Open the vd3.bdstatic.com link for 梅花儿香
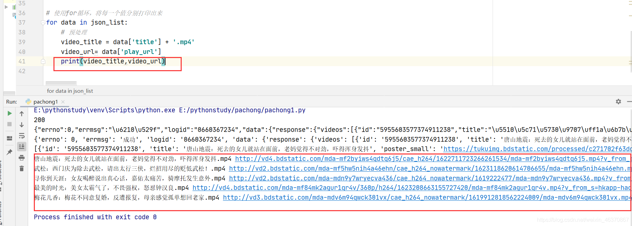 (x=427, y=197)
